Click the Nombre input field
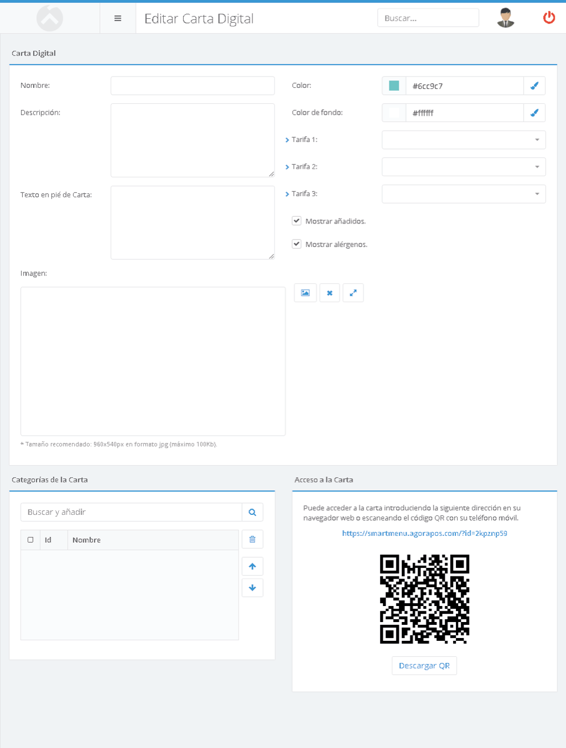566x748 pixels. pyautogui.click(x=193, y=86)
